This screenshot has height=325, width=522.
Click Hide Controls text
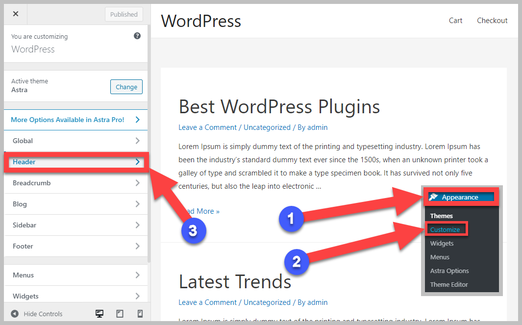click(43, 314)
